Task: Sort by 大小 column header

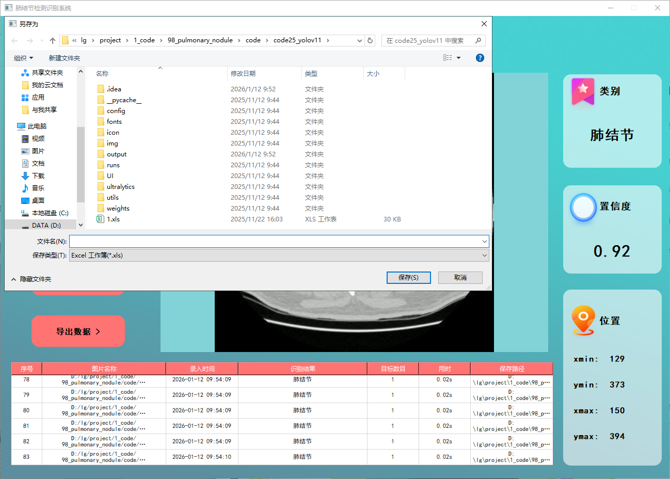Action: click(x=384, y=74)
